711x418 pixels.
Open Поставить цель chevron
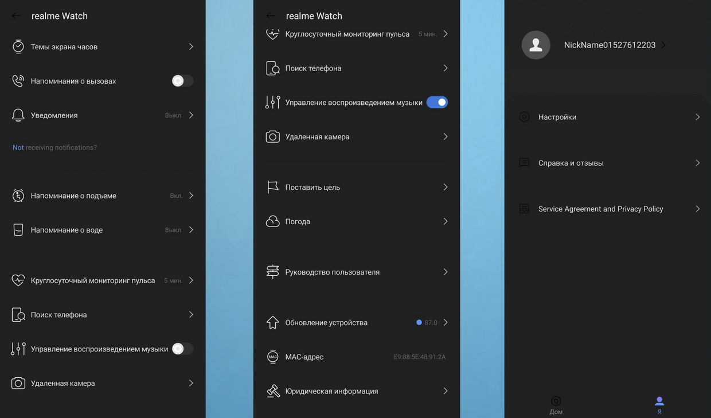point(446,187)
